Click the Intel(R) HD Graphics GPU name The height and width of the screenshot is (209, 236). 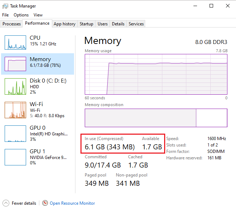(49, 134)
